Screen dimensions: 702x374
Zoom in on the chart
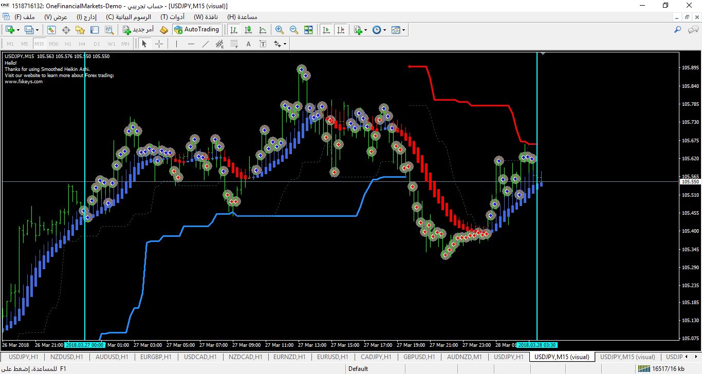[280, 30]
